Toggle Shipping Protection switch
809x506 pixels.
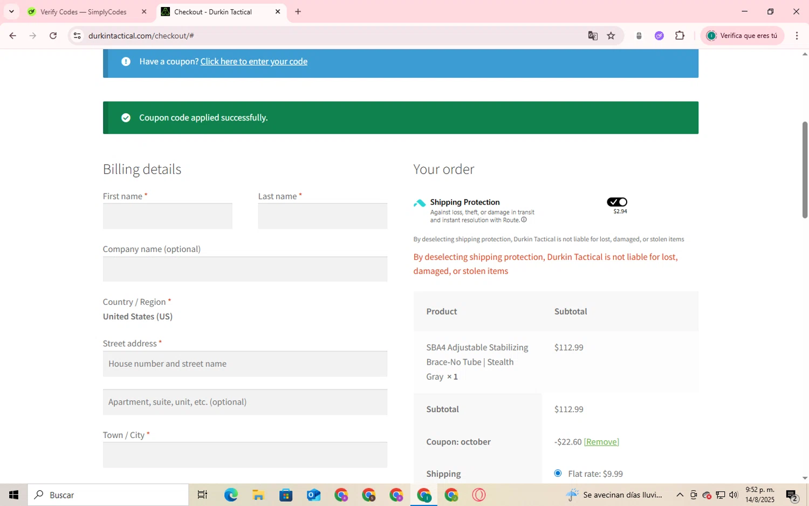tap(617, 202)
